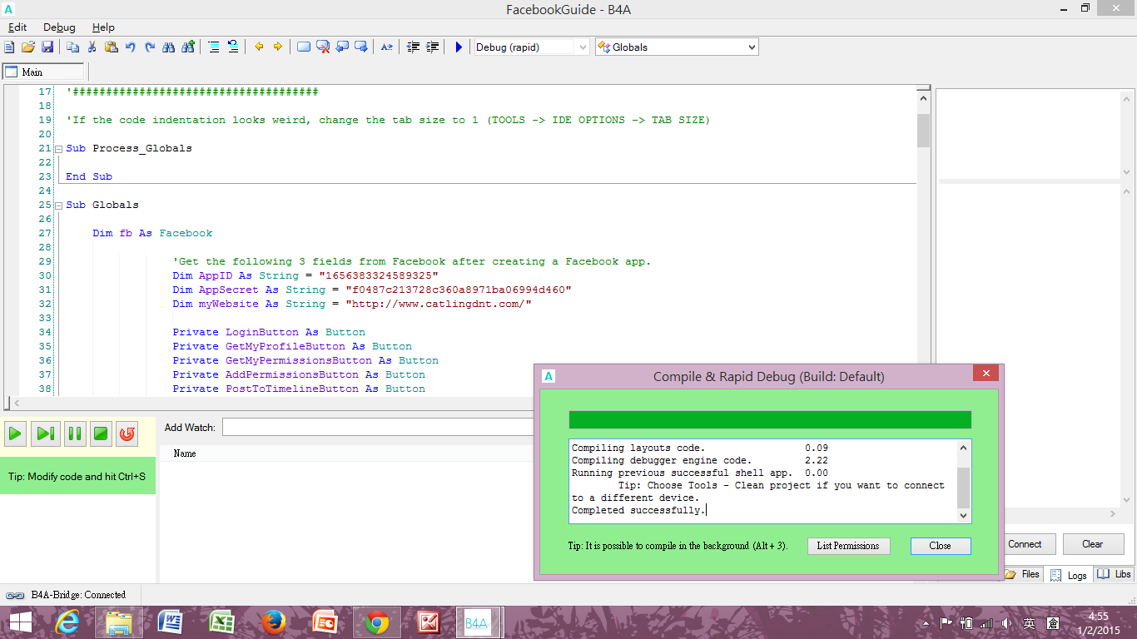
Task: Click the "Completed successfully." log line
Action: (x=638, y=510)
